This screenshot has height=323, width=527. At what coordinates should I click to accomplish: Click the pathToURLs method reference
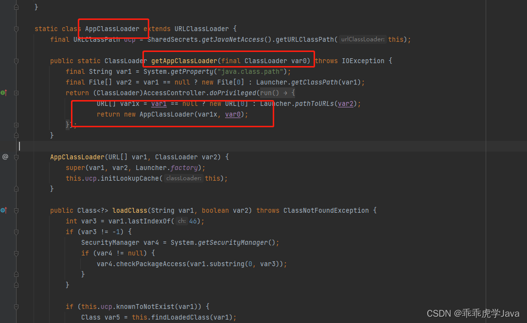(314, 104)
